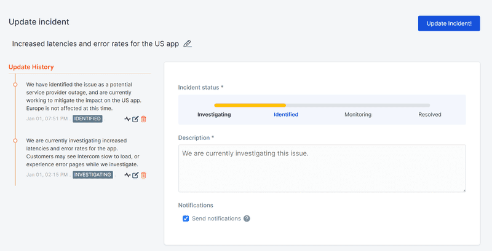The image size is (492, 251).
Task: Click the pencil icon beside incident title
Action: coord(188,44)
